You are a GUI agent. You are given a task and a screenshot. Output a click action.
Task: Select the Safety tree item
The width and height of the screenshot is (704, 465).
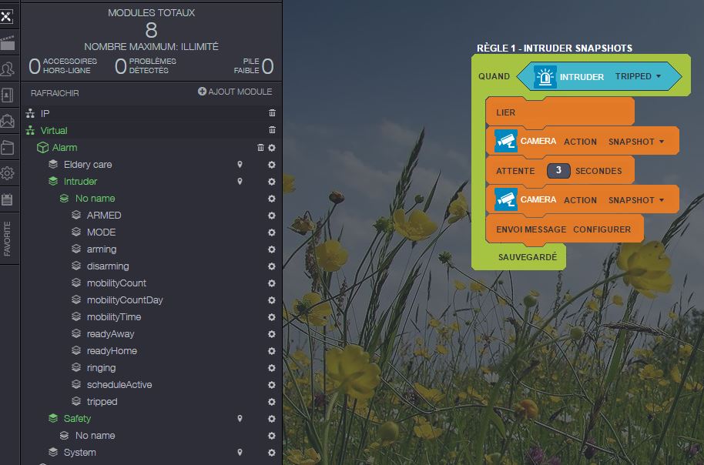pos(77,419)
